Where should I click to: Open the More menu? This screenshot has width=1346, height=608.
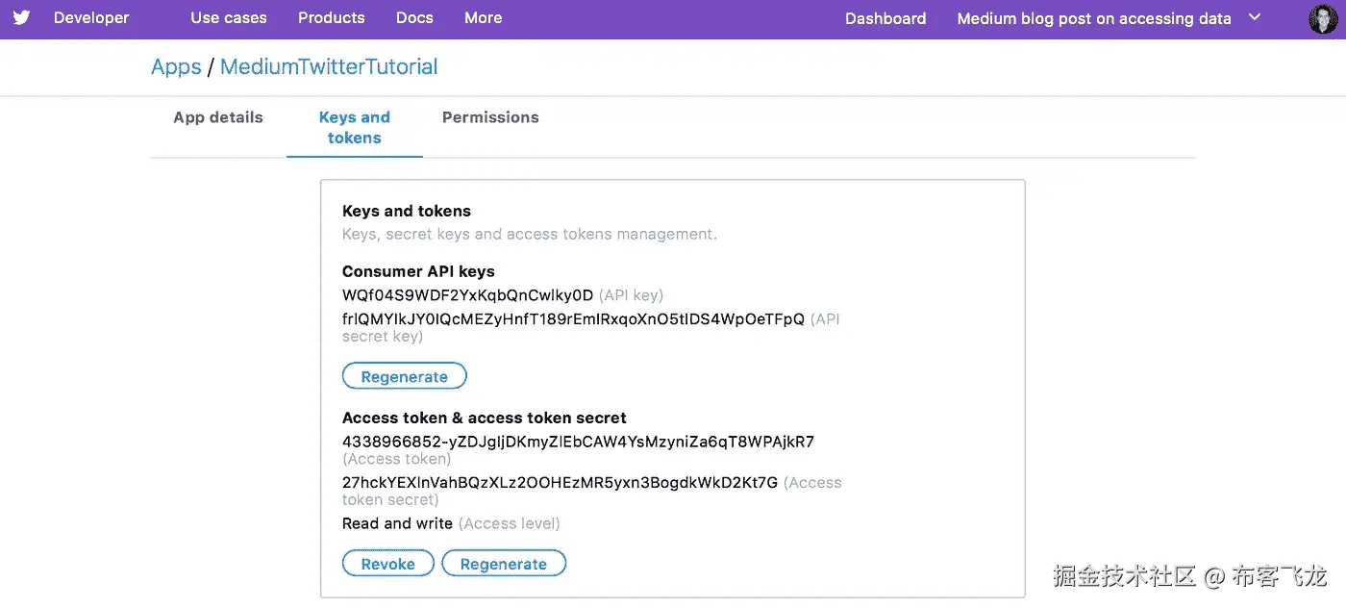(483, 18)
